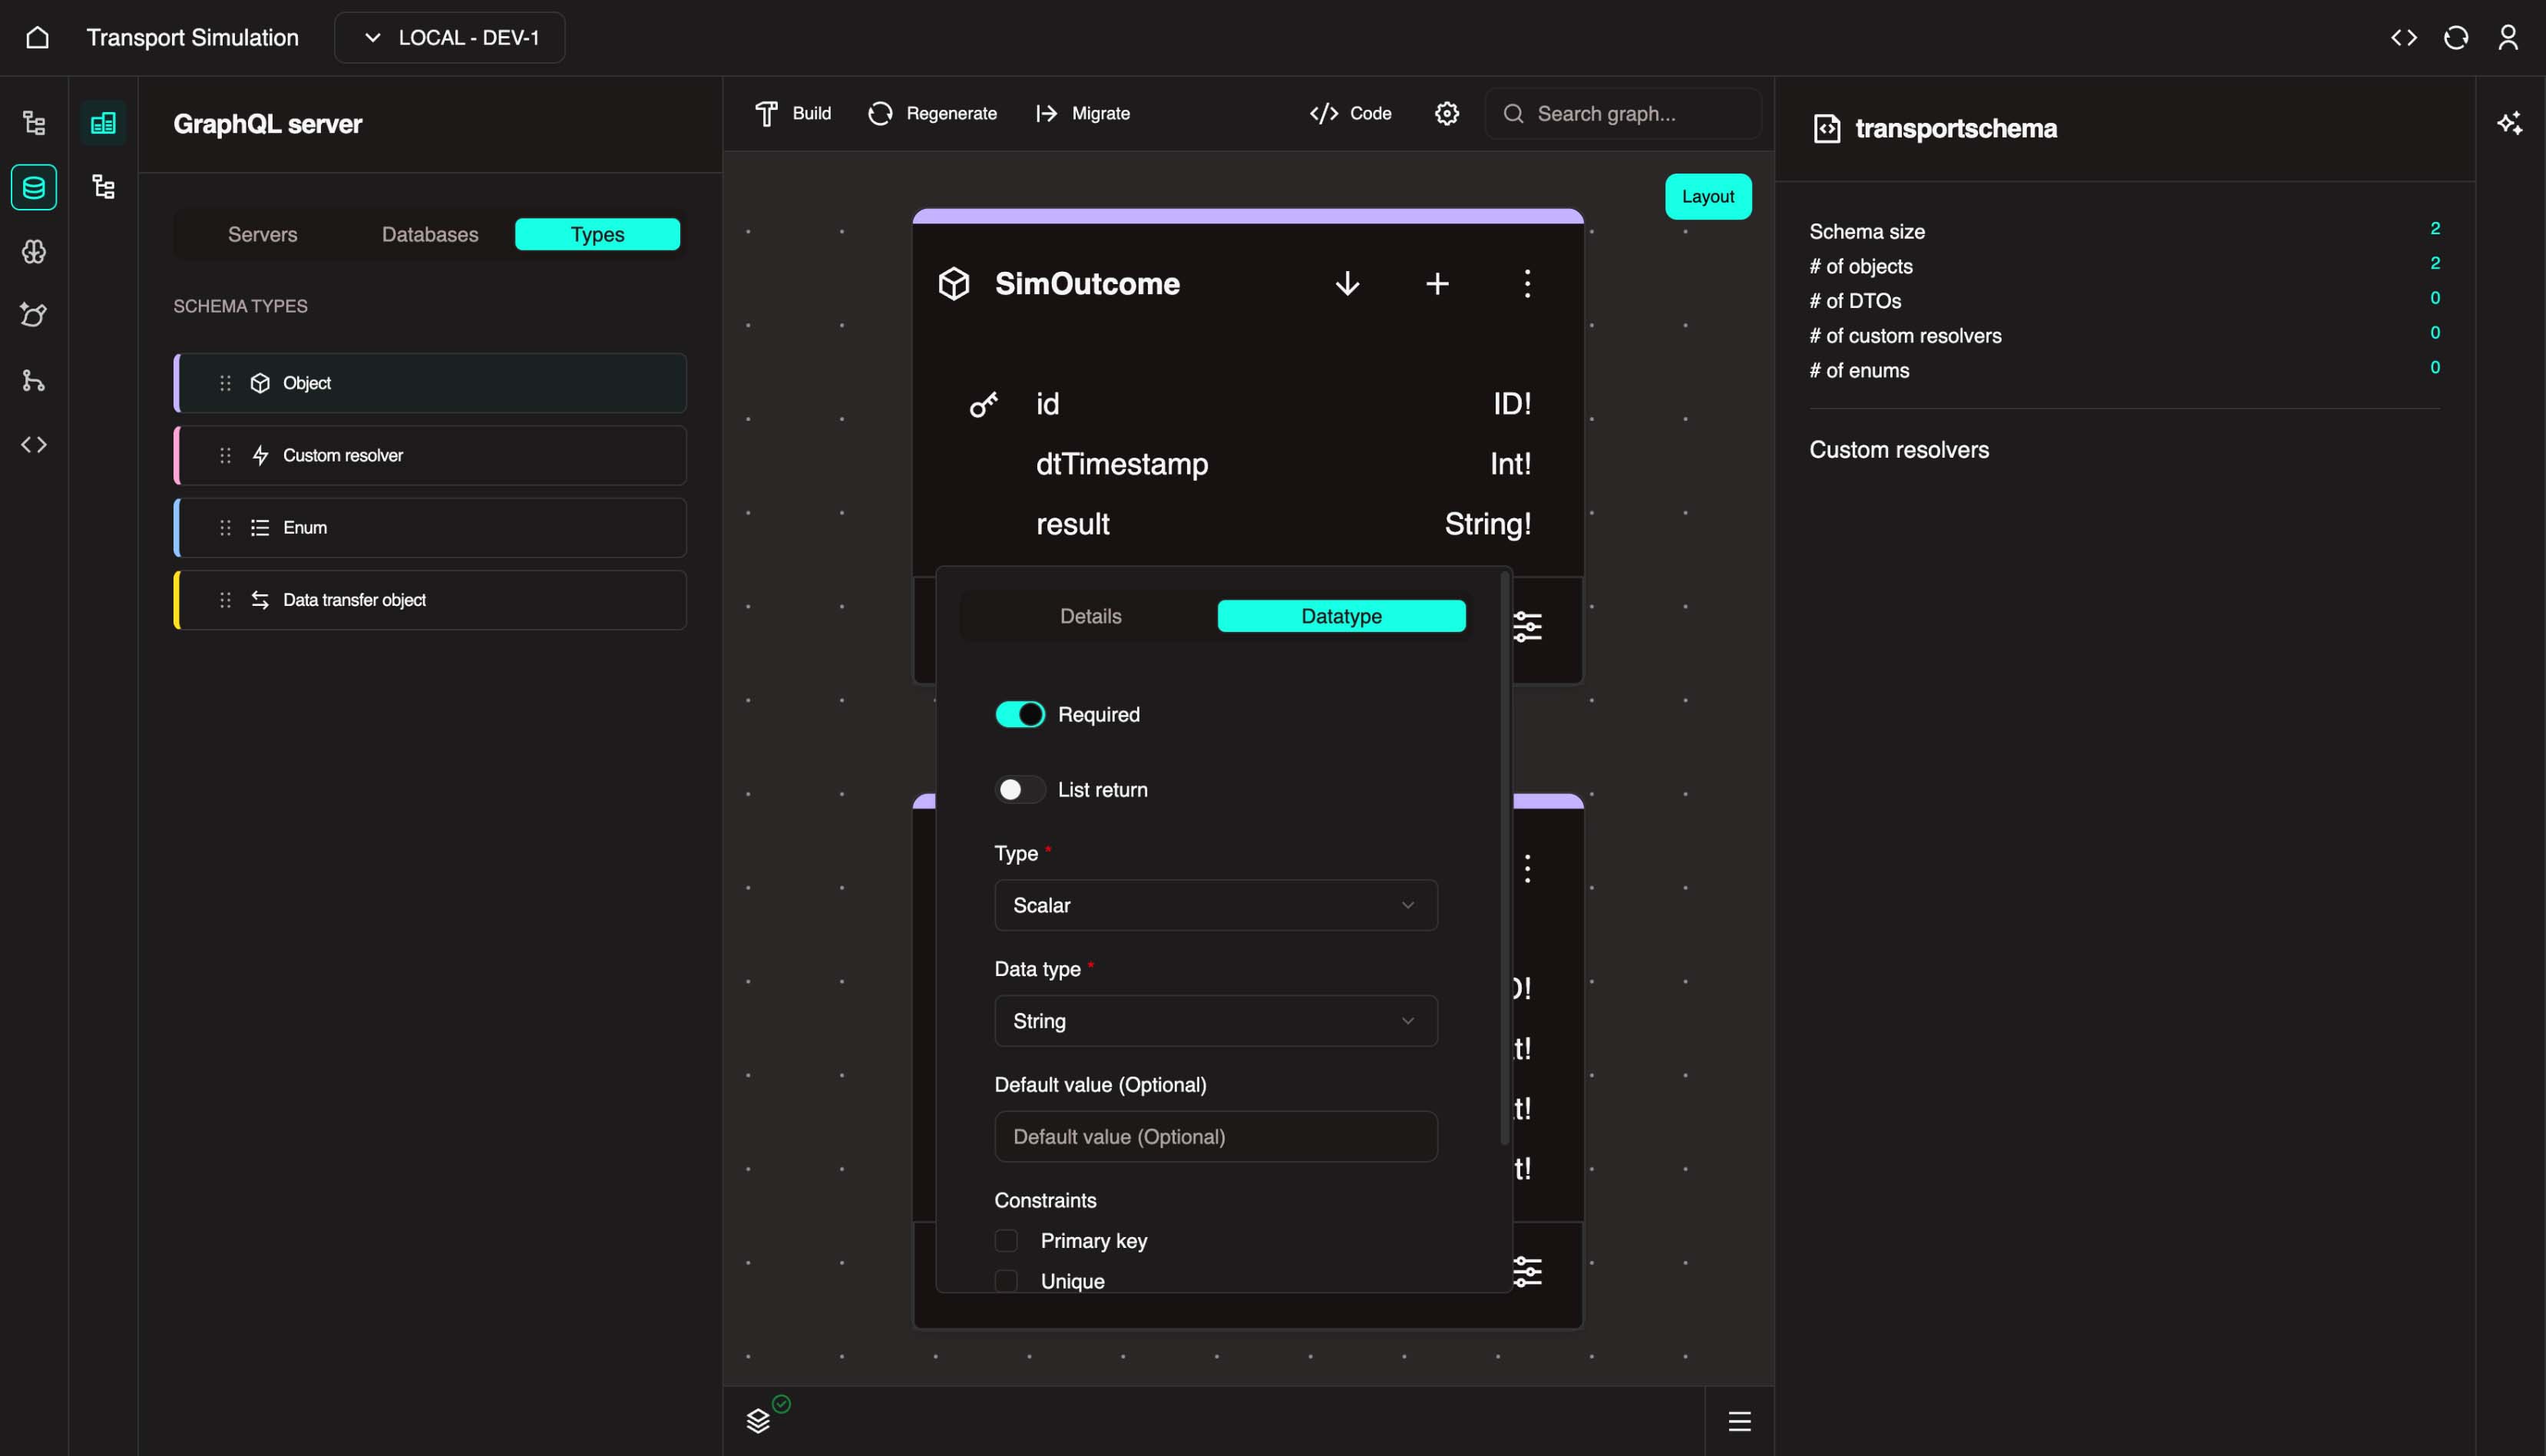Click the '# of objects' stat row
The image size is (2546, 1456).
pos(2124,266)
